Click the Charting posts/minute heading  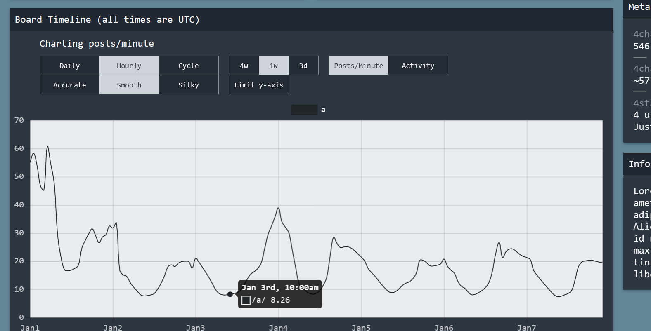[97, 44]
